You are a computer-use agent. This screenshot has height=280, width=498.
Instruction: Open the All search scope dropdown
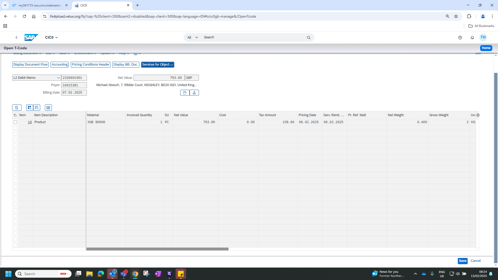(x=192, y=38)
